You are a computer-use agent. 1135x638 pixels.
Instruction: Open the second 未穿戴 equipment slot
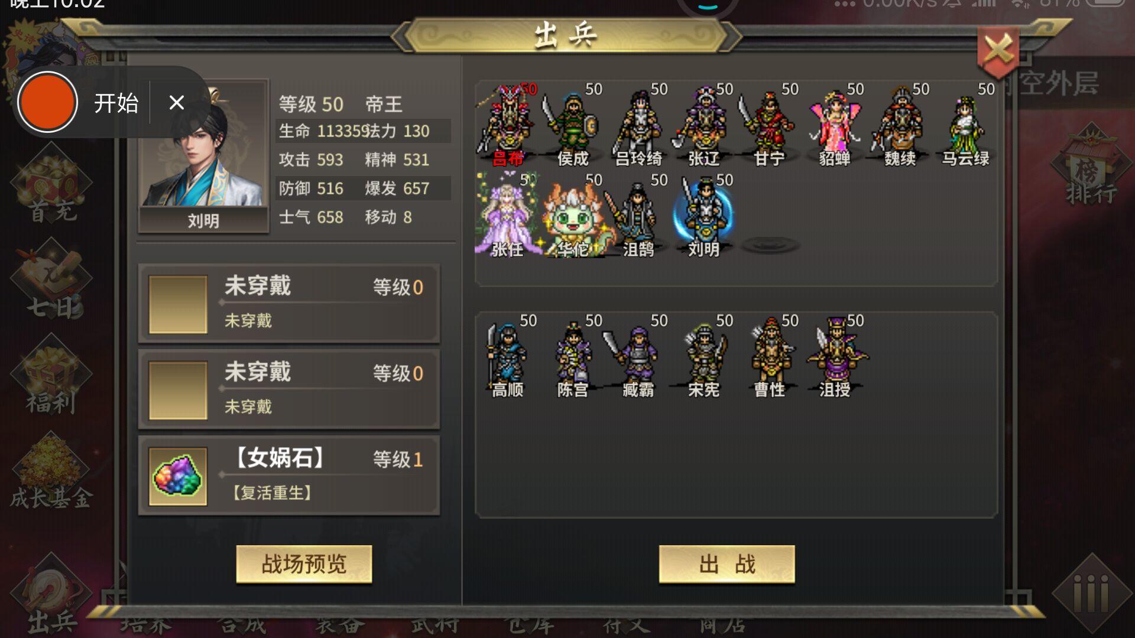pos(289,390)
